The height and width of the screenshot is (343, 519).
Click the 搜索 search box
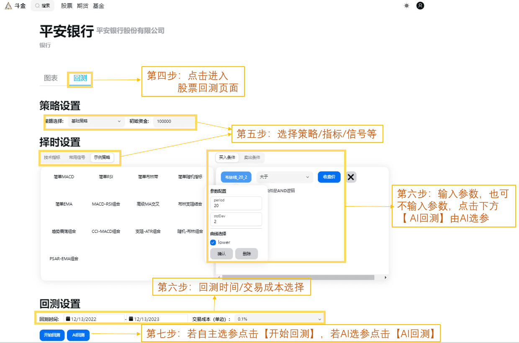coord(42,6)
